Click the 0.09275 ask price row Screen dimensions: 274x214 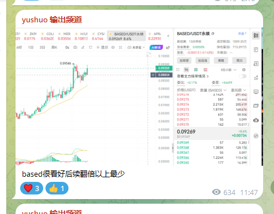point(212,99)
